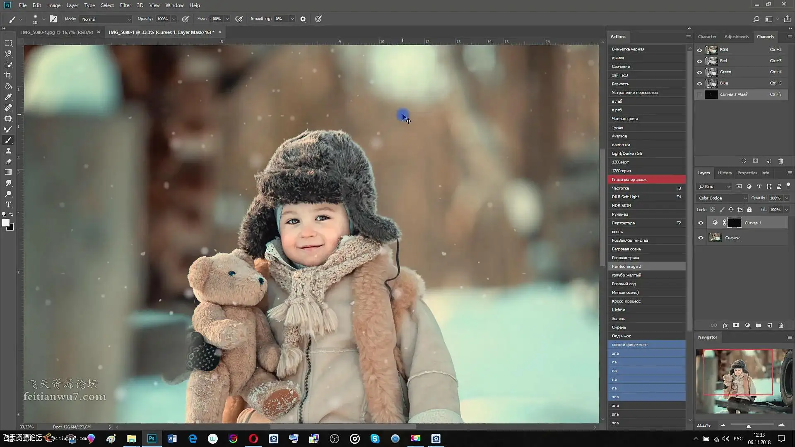The height and width of the screenshot is (447, 795).
Task: Click the foreground color swatch
Action: point(5,223)
